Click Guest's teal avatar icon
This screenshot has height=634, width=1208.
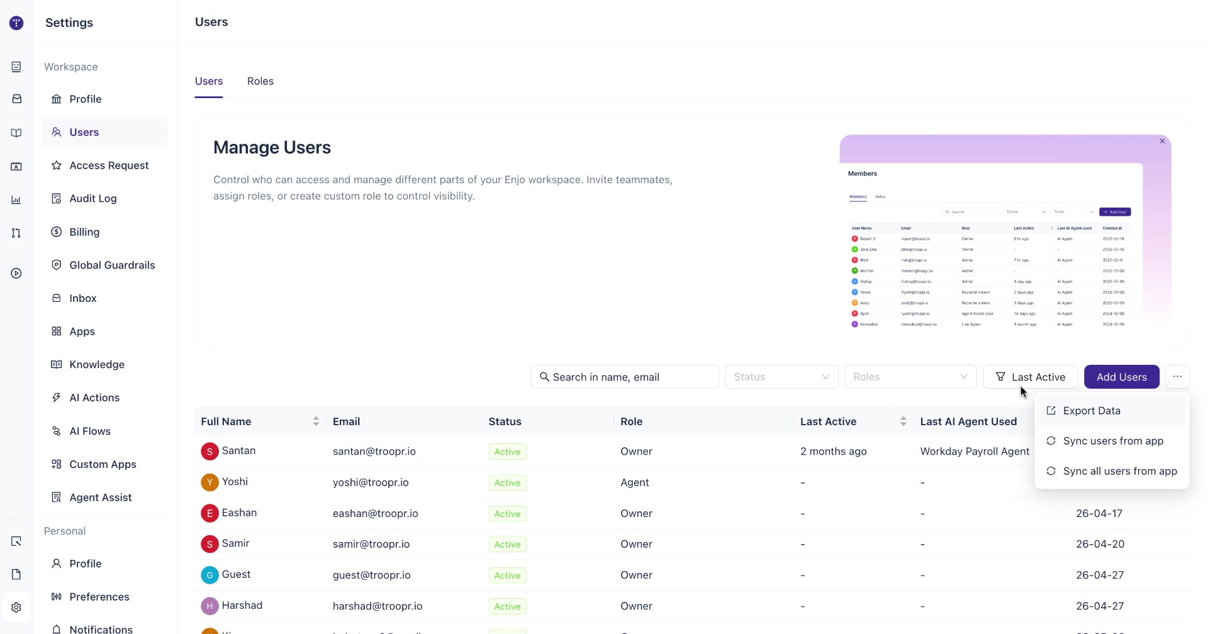(210, 575)
